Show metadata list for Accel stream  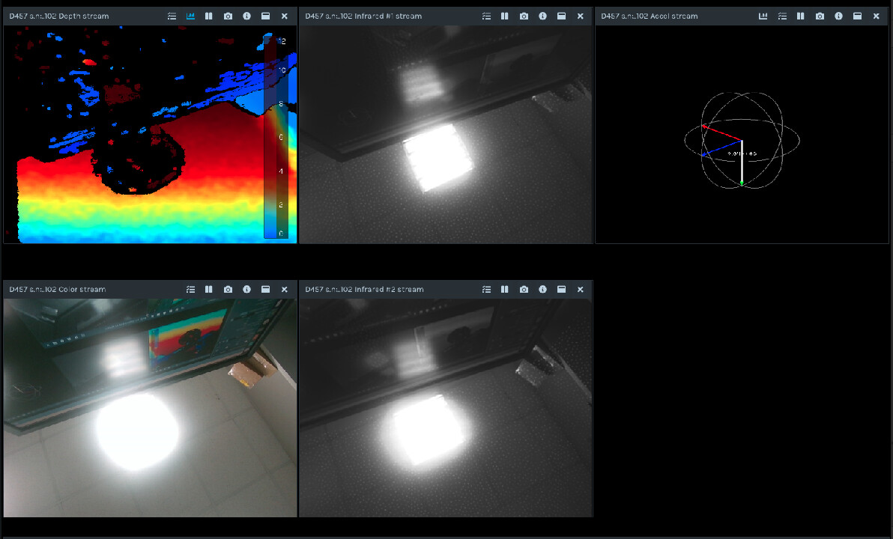pos(783,16)
